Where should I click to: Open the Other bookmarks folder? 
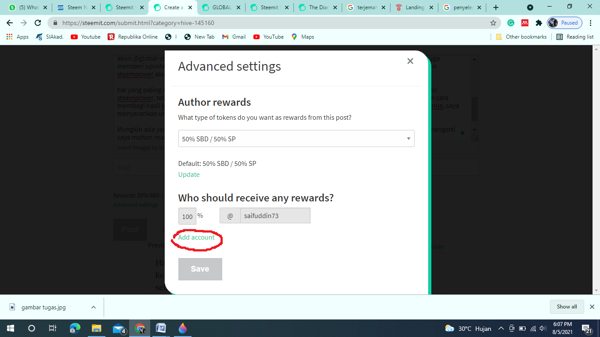tap(521, 37)
